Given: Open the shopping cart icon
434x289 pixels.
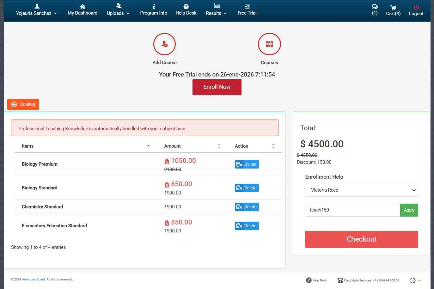Looking at the screenshot, I should (x=393, y=7).
